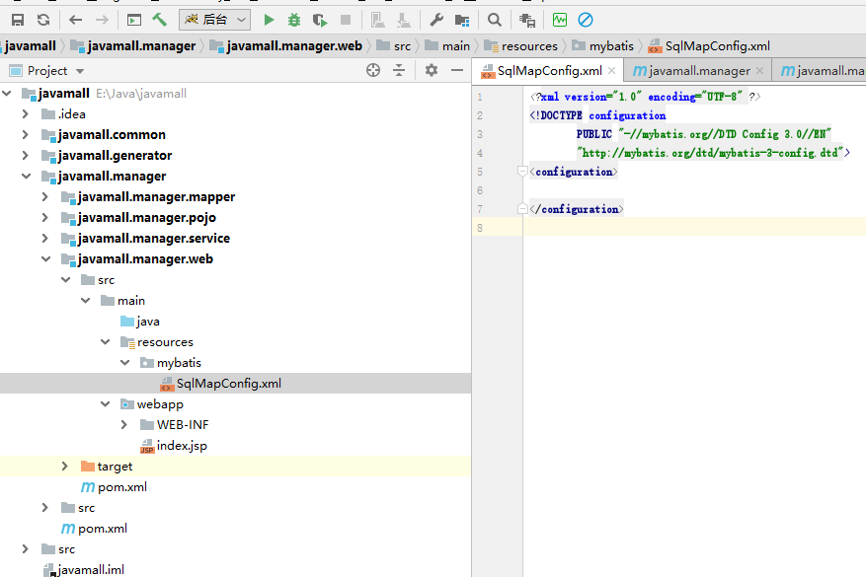The image size is (866, 577).
Task: Start debugging with the bug icon
Action: coord(294,20)
